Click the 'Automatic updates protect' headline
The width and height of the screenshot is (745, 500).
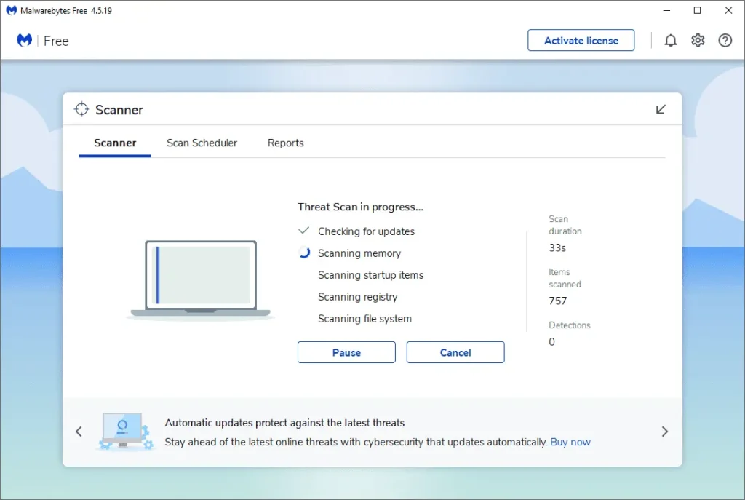pos(284,423)
